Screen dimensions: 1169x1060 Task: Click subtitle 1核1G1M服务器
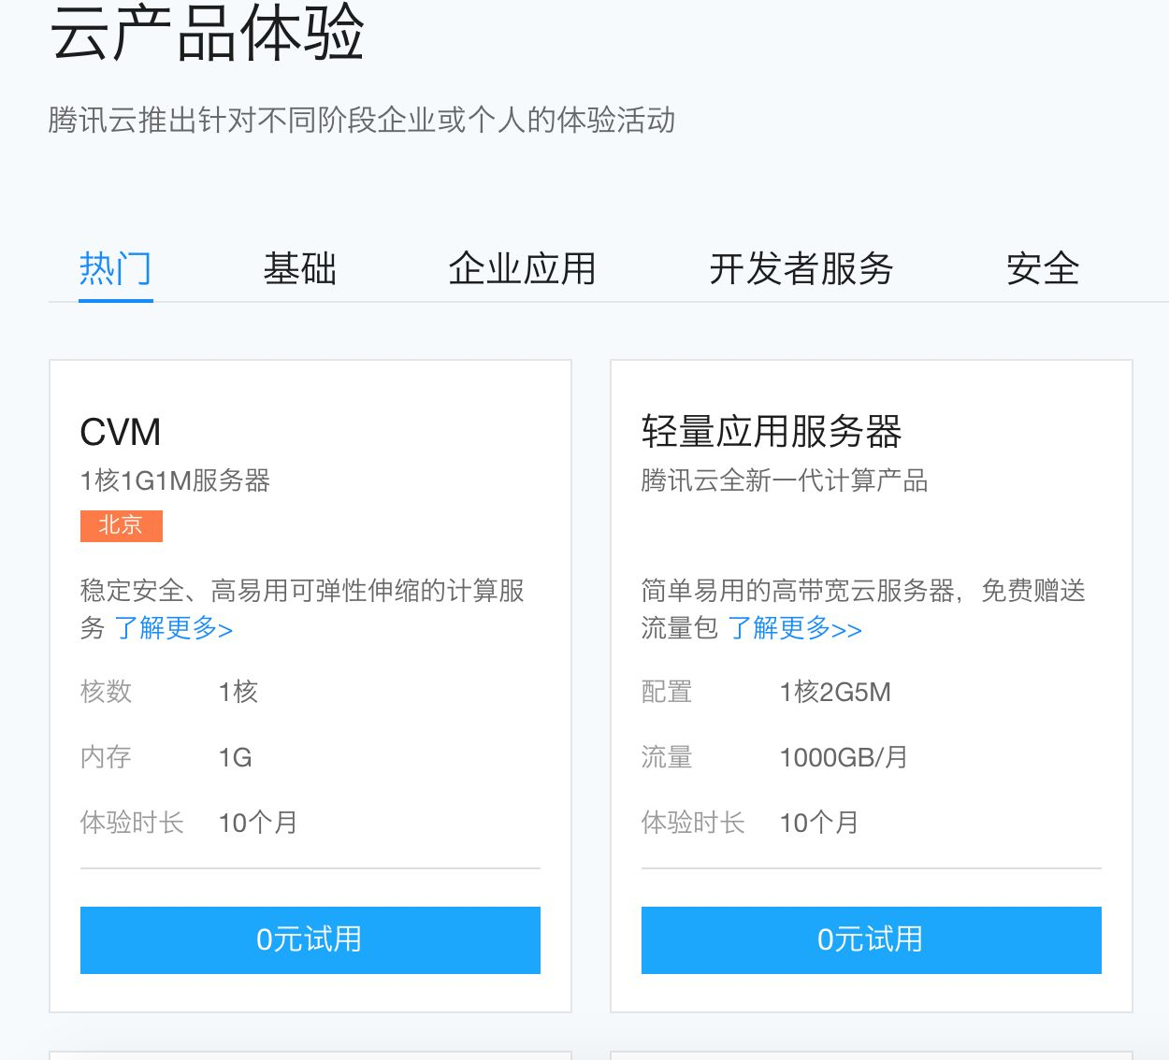pyautogui.click(x=175, y=480)
